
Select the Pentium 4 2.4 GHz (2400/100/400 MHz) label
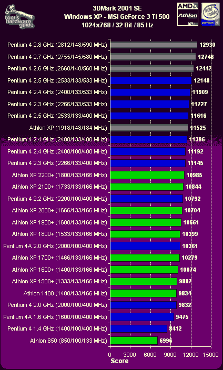pyautogui.click(x=57, y=151)
